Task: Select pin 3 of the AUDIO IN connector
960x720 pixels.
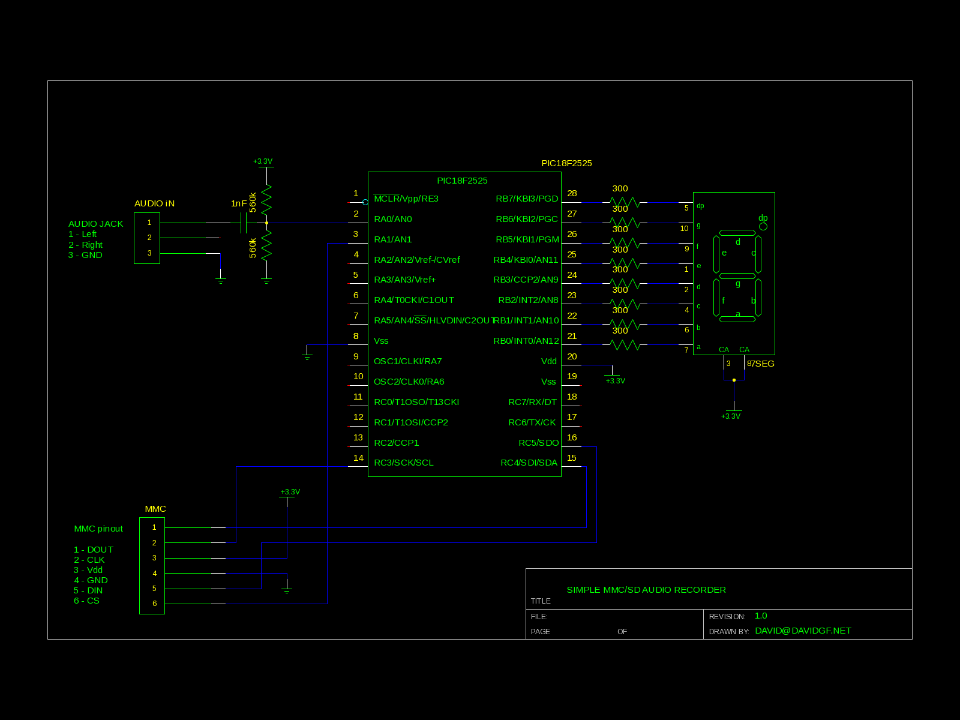Action: coord(149,253)
